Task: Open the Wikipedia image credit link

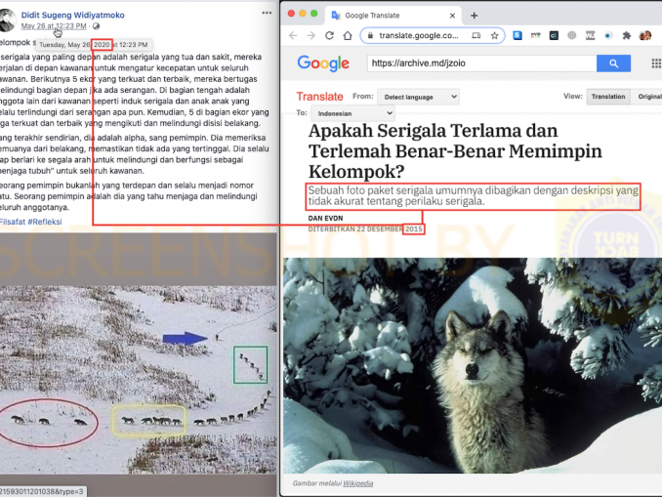Action: pos(358,483)
